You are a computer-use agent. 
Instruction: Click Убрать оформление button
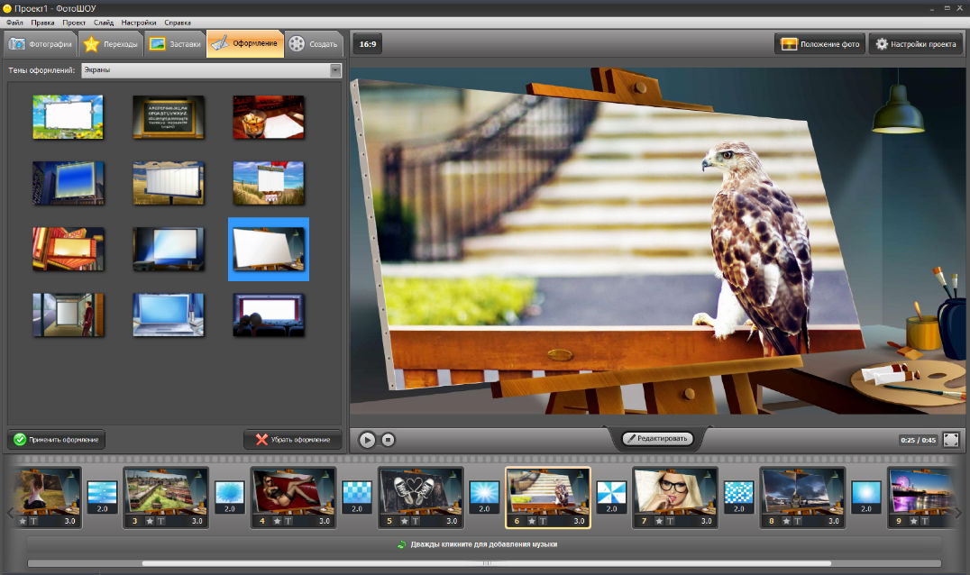coord(293,439)
